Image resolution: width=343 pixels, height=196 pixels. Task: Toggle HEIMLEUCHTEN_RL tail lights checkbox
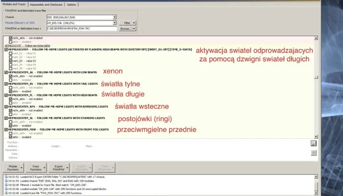click(6, 84)
